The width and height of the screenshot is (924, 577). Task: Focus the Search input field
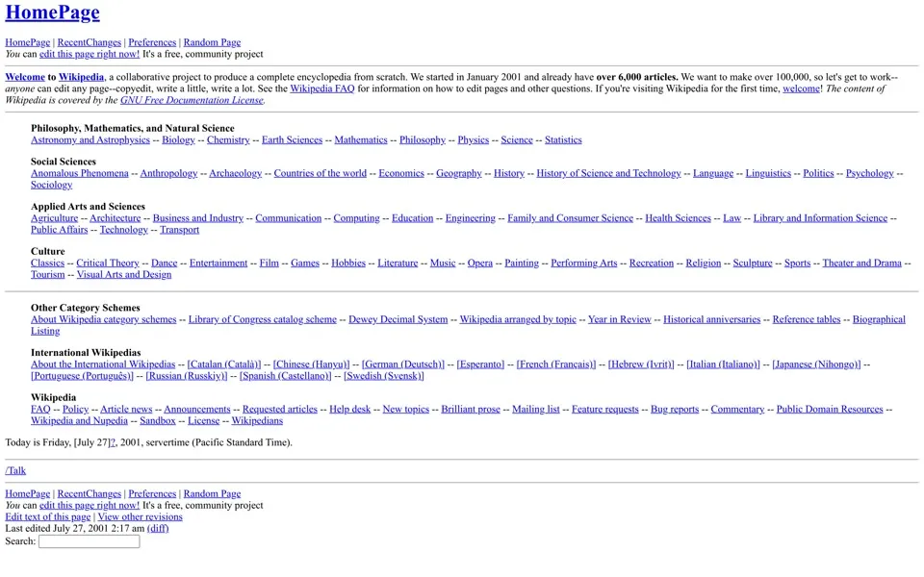coord(89,541)
